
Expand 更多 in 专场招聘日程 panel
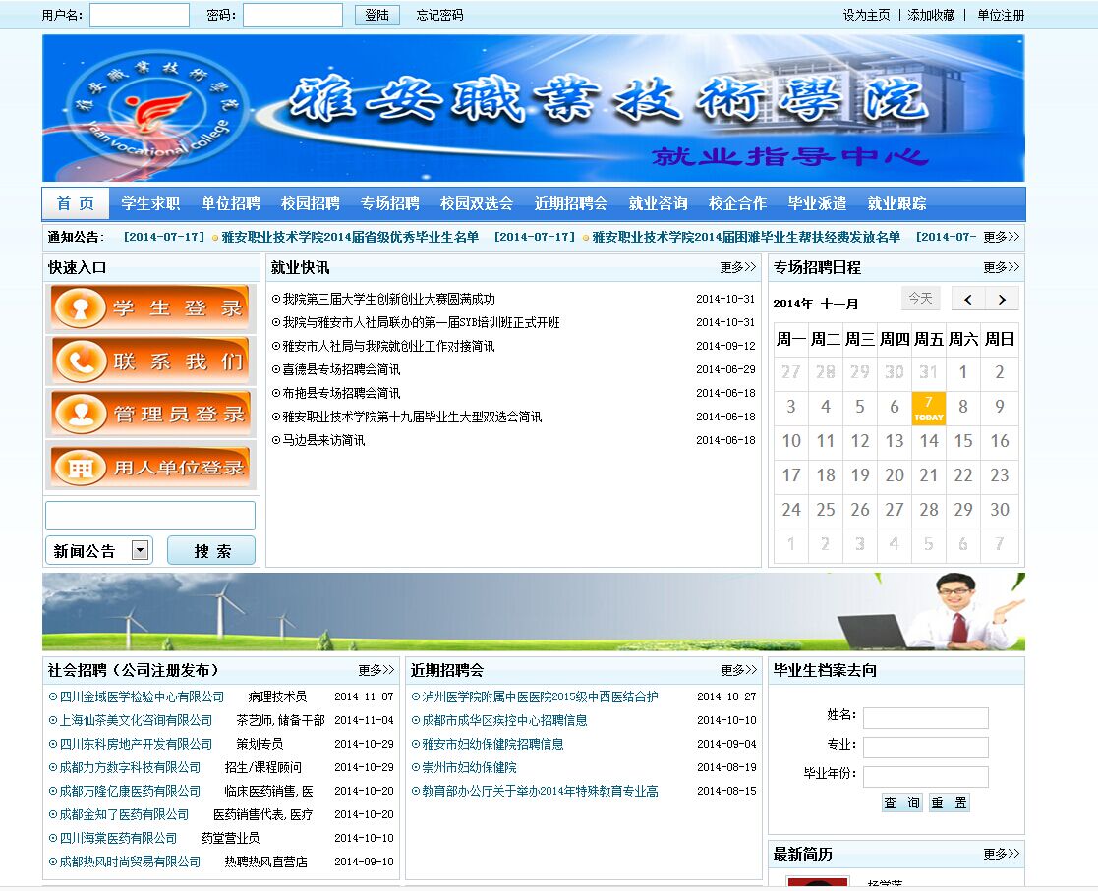1001,267
